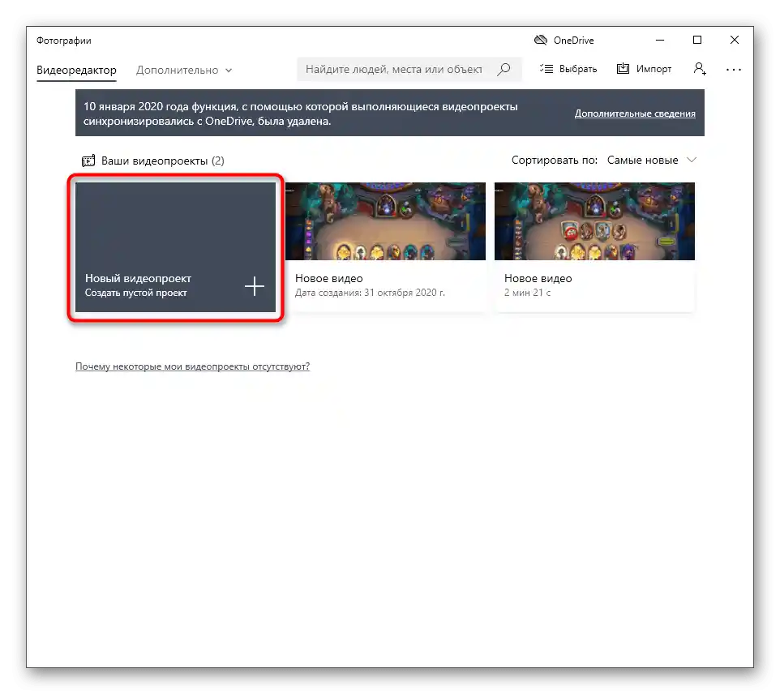Click the plus icon on new project tile
This screenshot has height=694, width=780.
(255, 286)
